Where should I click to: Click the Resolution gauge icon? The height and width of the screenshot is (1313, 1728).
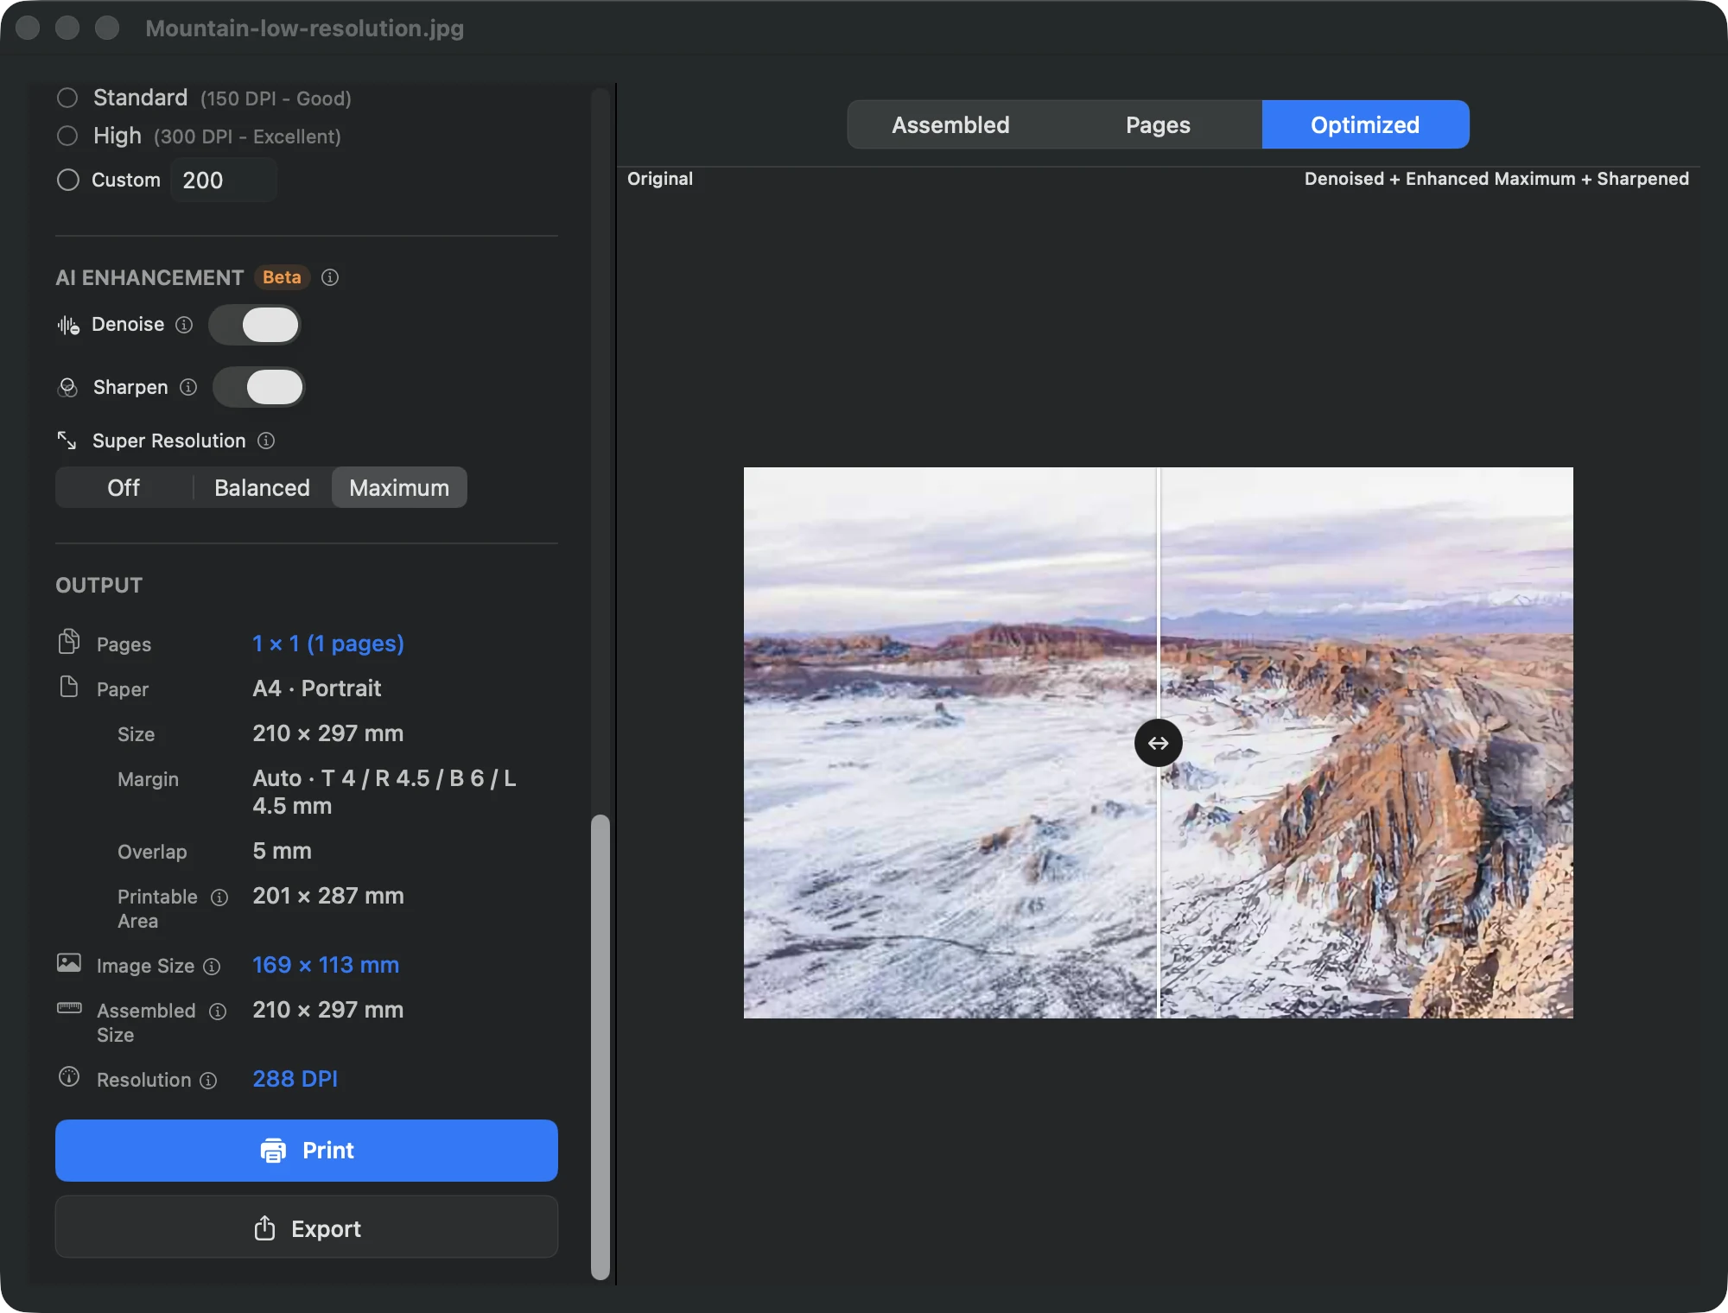click(x=69, y=1077)
